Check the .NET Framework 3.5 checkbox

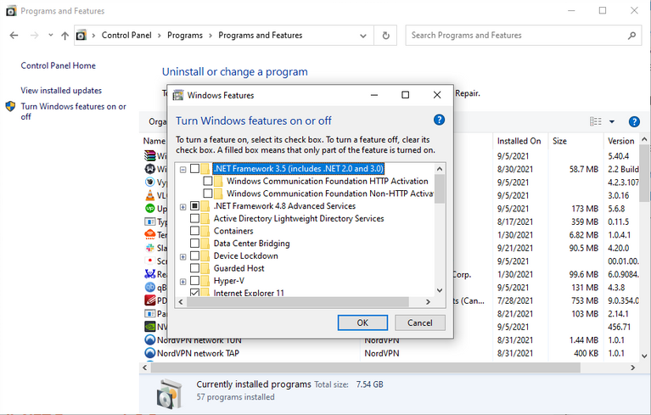point(194,169)
